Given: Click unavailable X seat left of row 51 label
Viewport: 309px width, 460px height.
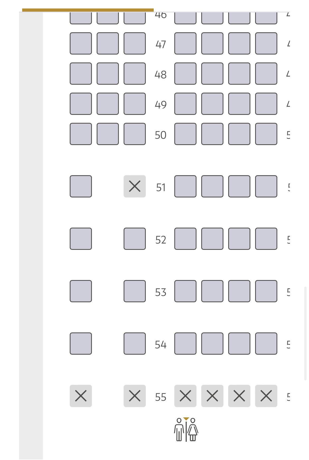Looking at the screenshot, I should click(x=134, y=186).
